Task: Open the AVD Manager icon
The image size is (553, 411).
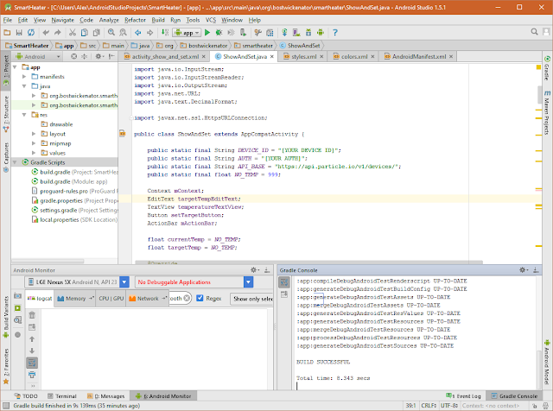Action: [x=296, y=33]
